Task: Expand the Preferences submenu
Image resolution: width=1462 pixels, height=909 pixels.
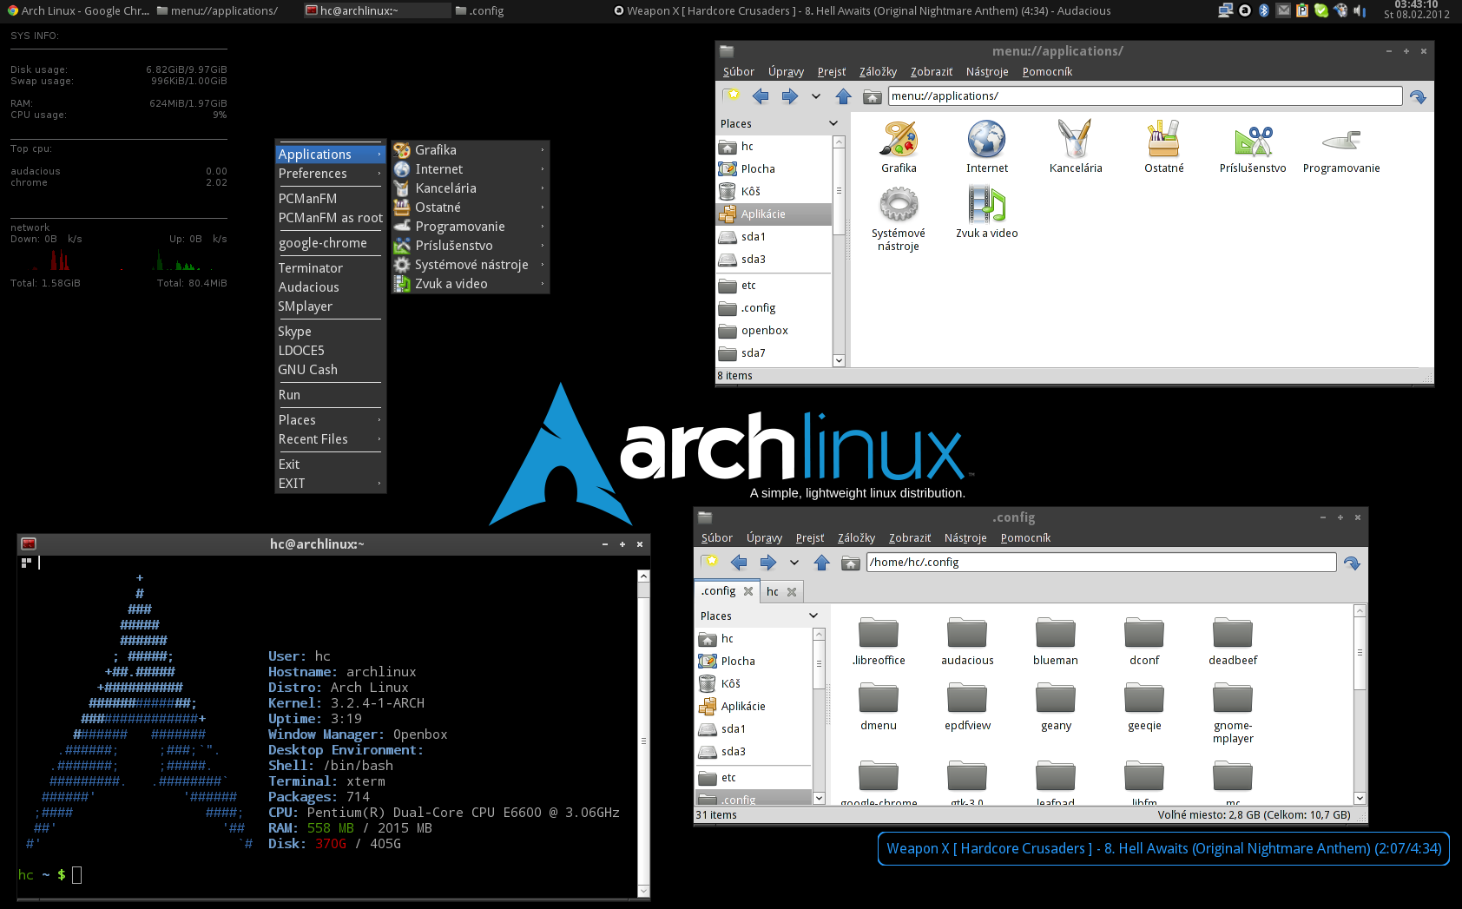Action: (x=329, y=174)
